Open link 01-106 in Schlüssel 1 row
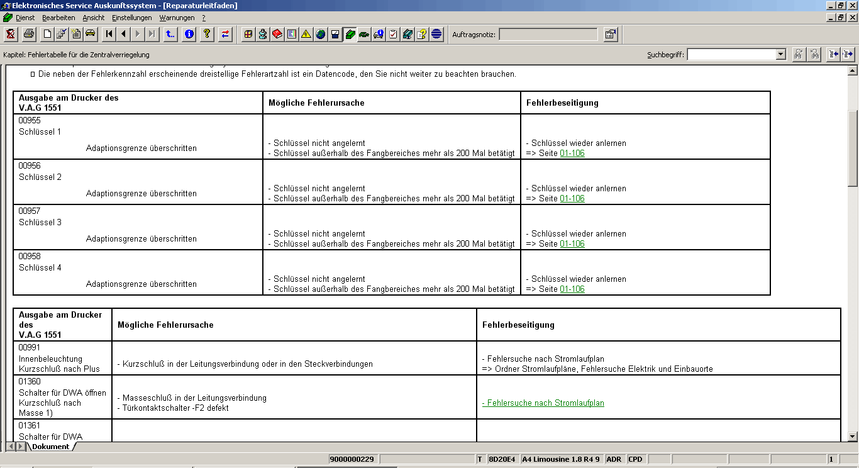The width and height of the screenshot is (859, 468). point(572,153)
